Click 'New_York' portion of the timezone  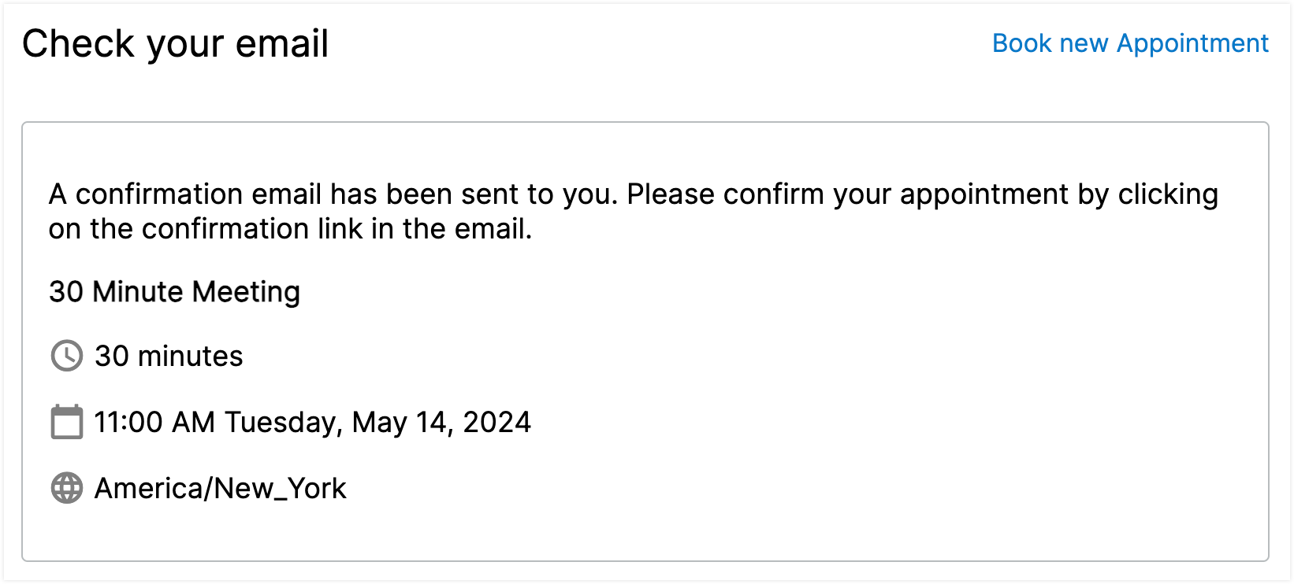click(x=280, y=489)
